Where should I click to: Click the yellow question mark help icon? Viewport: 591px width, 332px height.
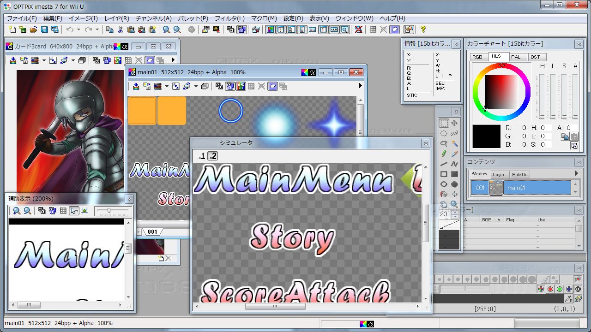coord(423,30)
